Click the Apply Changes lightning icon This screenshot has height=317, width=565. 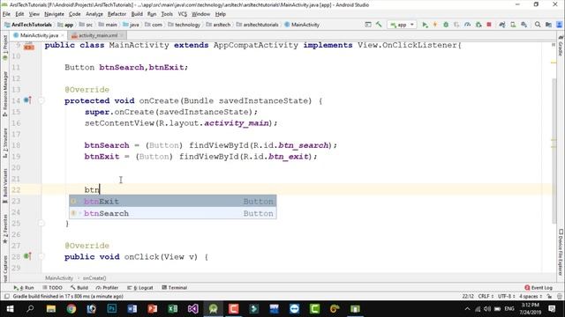pyautogui.click(x=435, y=25)
